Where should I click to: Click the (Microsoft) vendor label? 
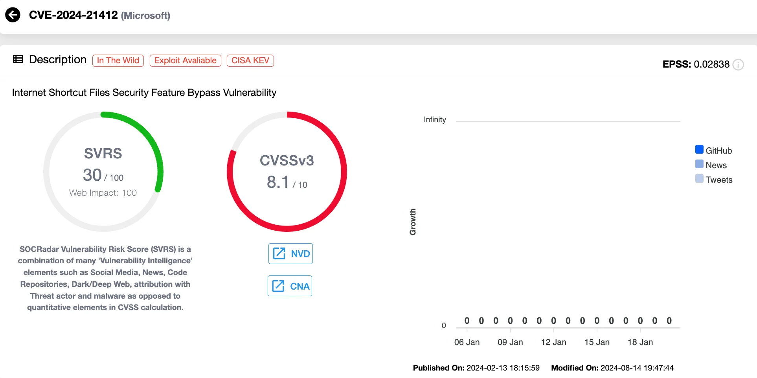click(x=145, y=16)
